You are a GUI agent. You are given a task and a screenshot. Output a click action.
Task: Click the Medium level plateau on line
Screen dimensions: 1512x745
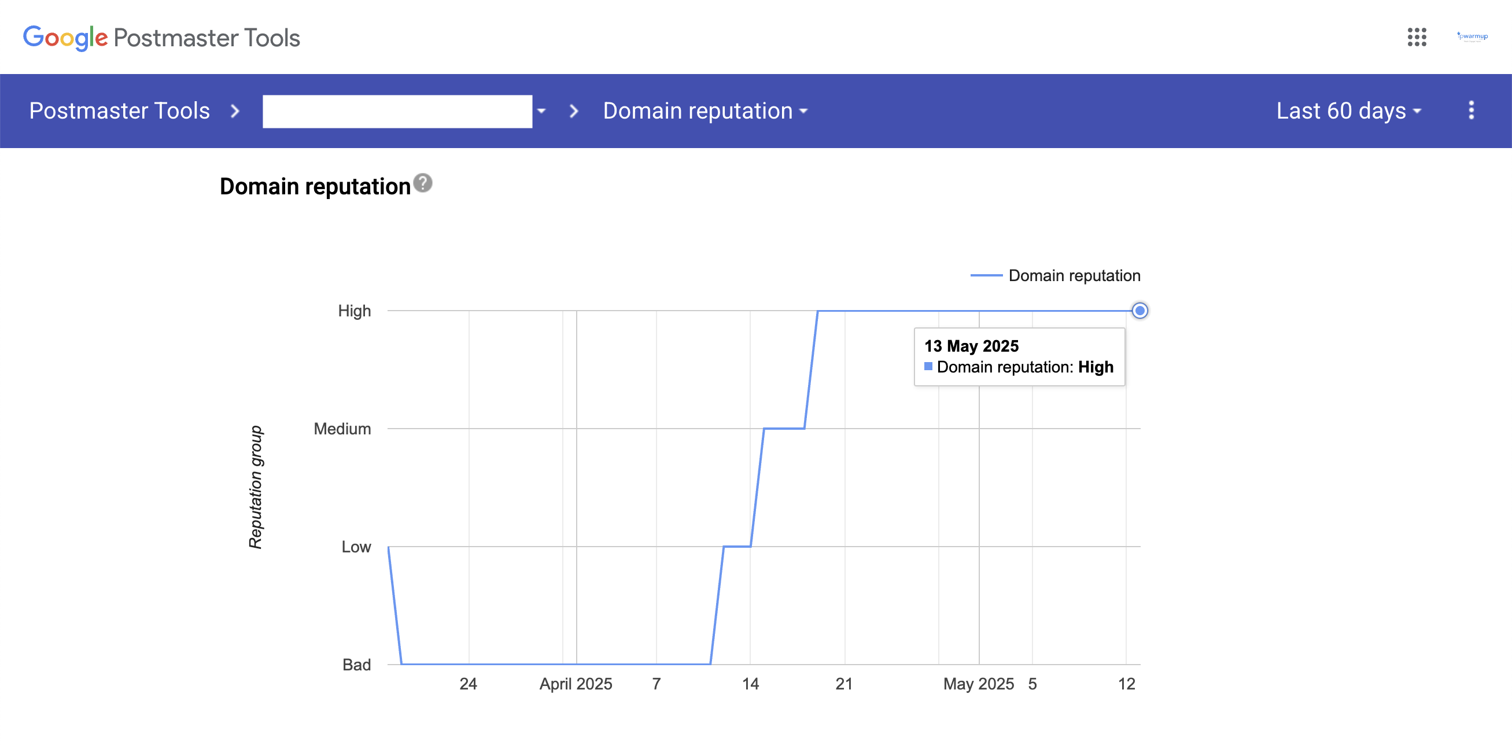coord(784,429)
